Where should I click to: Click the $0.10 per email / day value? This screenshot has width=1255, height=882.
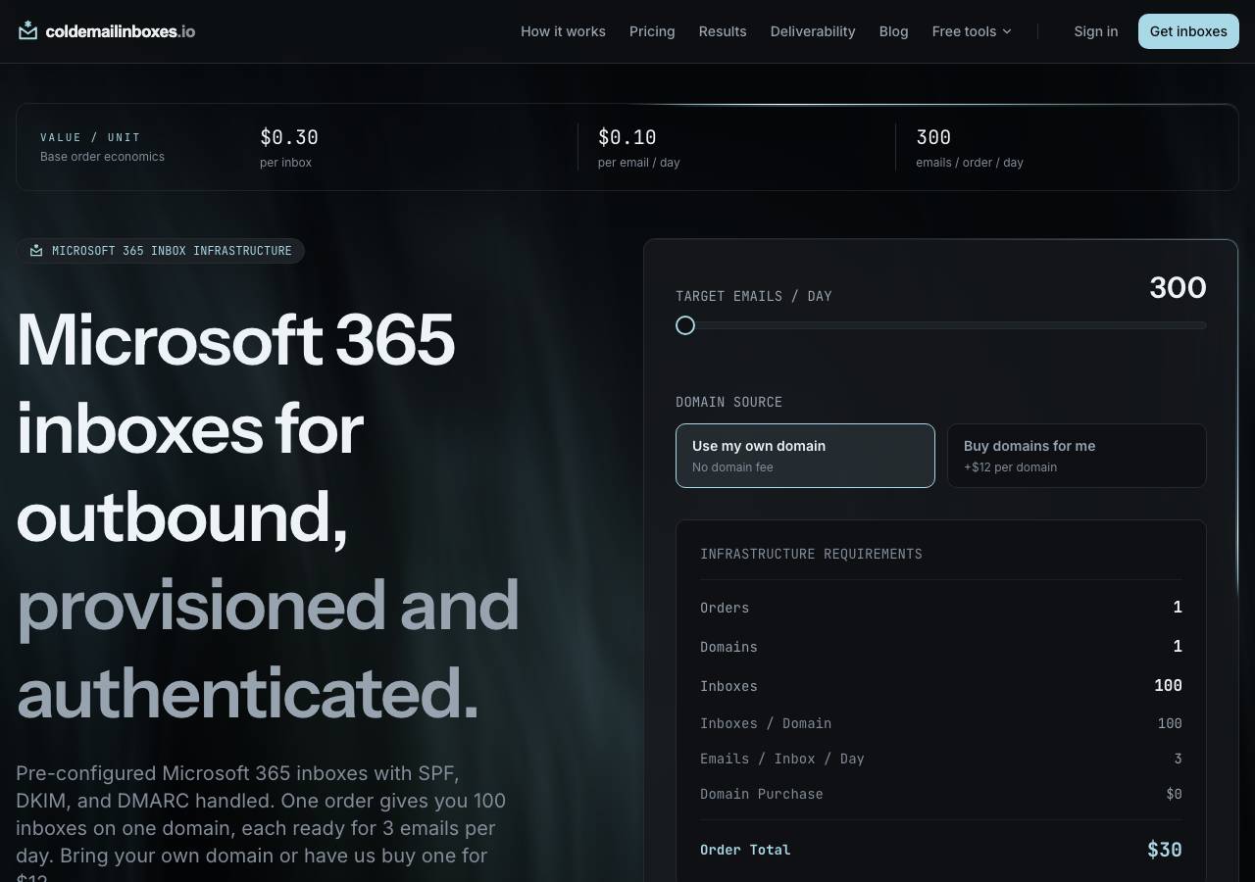coord(627,137)
